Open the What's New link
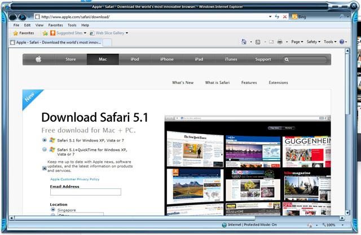The width and height of the screenshot is (361, 235). [183, 82]
